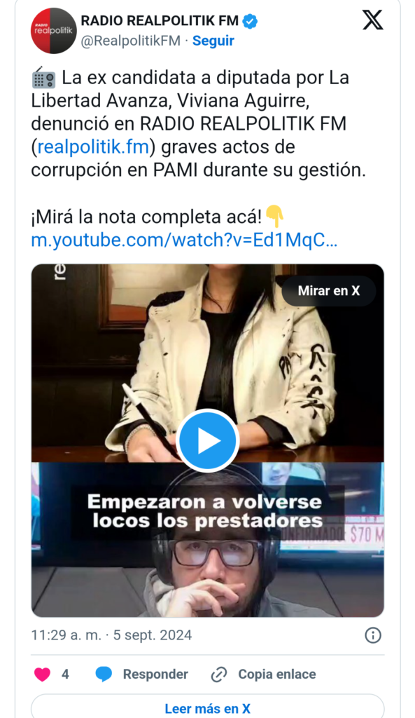This screenshot has width=415, height=718.
Task: Click Leer más en X button
Action: click(x=207, y=708)
